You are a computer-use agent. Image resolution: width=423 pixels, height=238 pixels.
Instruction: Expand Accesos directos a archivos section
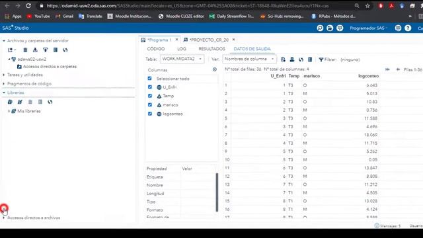(4, 218)
